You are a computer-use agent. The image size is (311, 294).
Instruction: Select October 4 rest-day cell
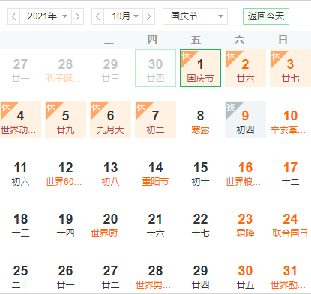click(x=20, y=120)
